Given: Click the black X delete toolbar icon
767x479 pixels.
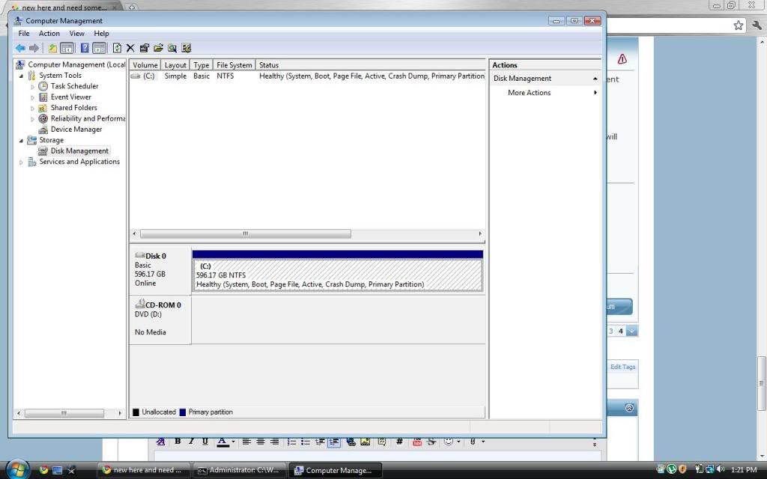Looking at the screenshot, I should [x=130, y=48].
